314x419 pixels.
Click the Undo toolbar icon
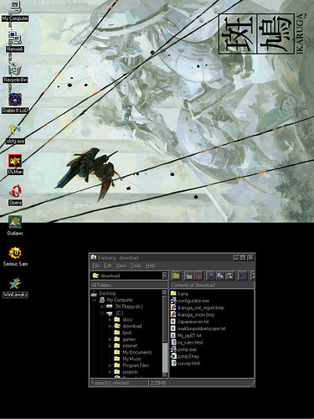click(x=243, y=276)
